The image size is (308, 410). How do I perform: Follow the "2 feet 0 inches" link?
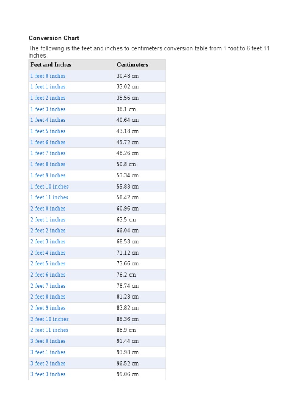(48, 209)
